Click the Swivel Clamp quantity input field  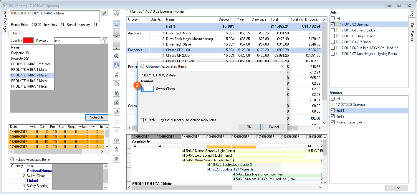[x=147, y=89]
